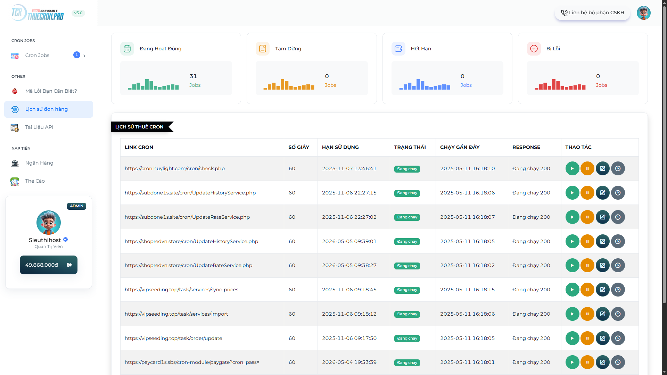Screen dimensions: 667x375
Task: Open the Ngân Hàng payment section
Action: [x=39, y=163]
